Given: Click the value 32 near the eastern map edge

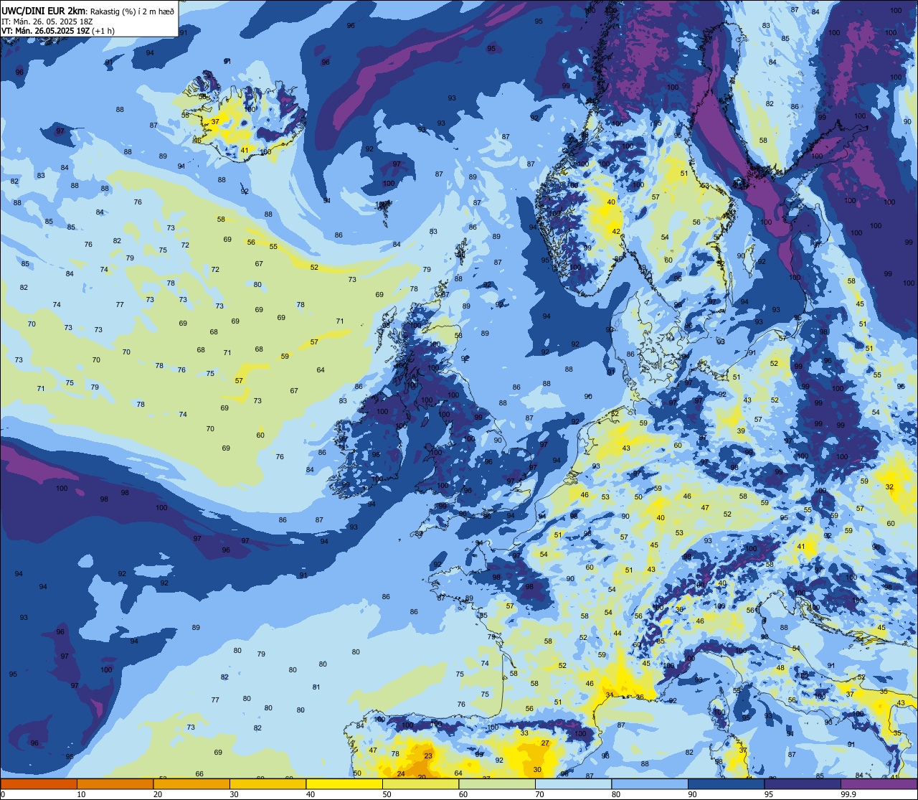Looking at the screenshot, I should (x=890, y=487).
